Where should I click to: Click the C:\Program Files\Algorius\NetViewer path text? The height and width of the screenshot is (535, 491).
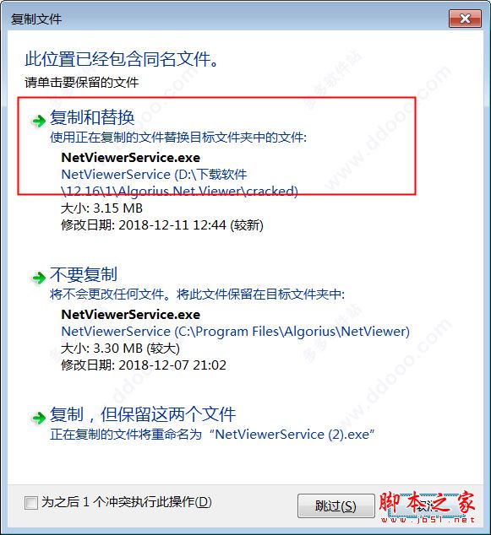tap(236, 331)
